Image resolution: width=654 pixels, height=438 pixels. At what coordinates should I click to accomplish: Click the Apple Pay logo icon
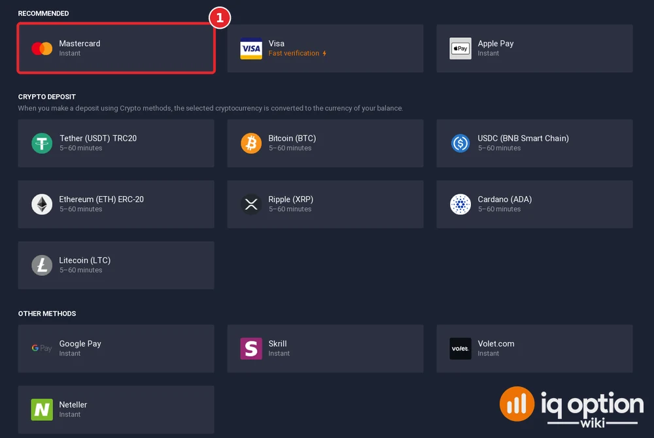click(x=460, y=48)
